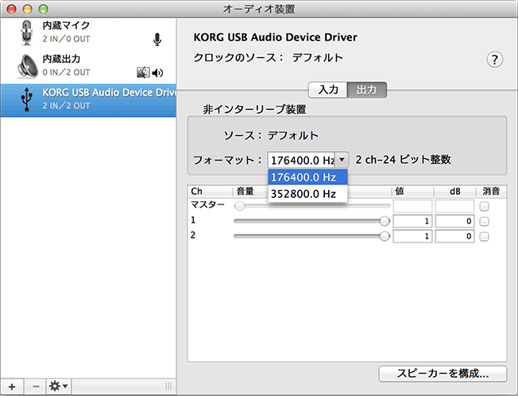Viewport: 518px width, 396px height.
Task: Click the クロックのソース デフォルト value
Action: (318, 58)
